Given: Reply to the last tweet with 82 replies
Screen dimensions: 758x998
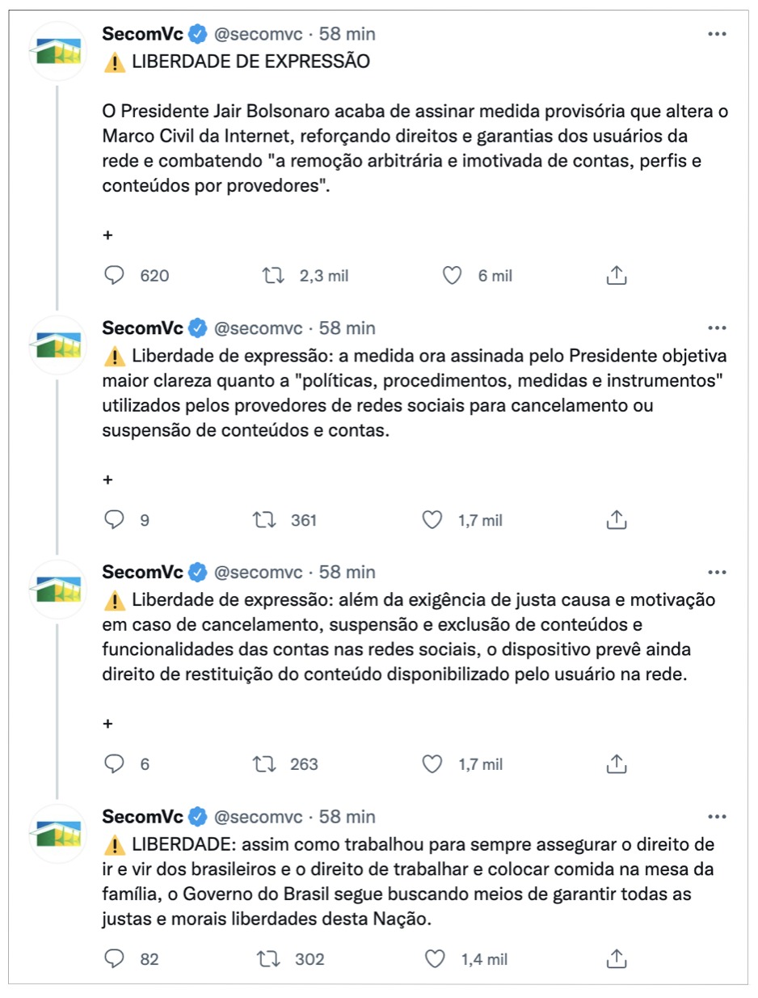Looking at the screenshot, I should pyautogui.click(x=116, y=959).
